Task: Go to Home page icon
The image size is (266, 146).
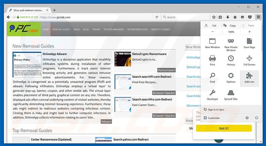Action: point(235,17)
